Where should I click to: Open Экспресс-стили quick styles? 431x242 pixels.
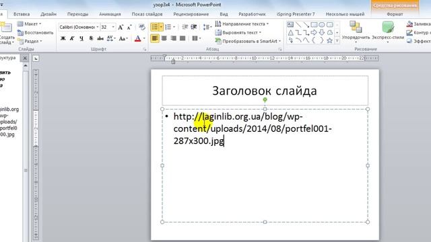coord(388,32)
